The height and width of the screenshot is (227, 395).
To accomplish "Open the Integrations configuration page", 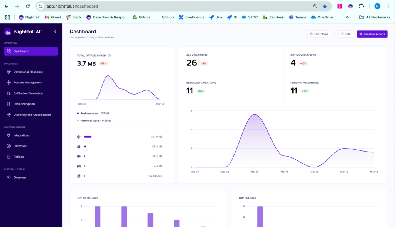I will 21,135.
